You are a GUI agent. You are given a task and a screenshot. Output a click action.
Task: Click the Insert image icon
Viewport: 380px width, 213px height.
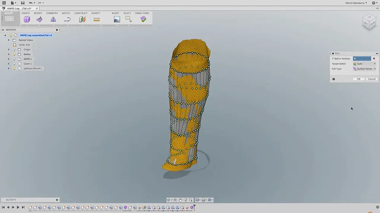click(117, 19)
